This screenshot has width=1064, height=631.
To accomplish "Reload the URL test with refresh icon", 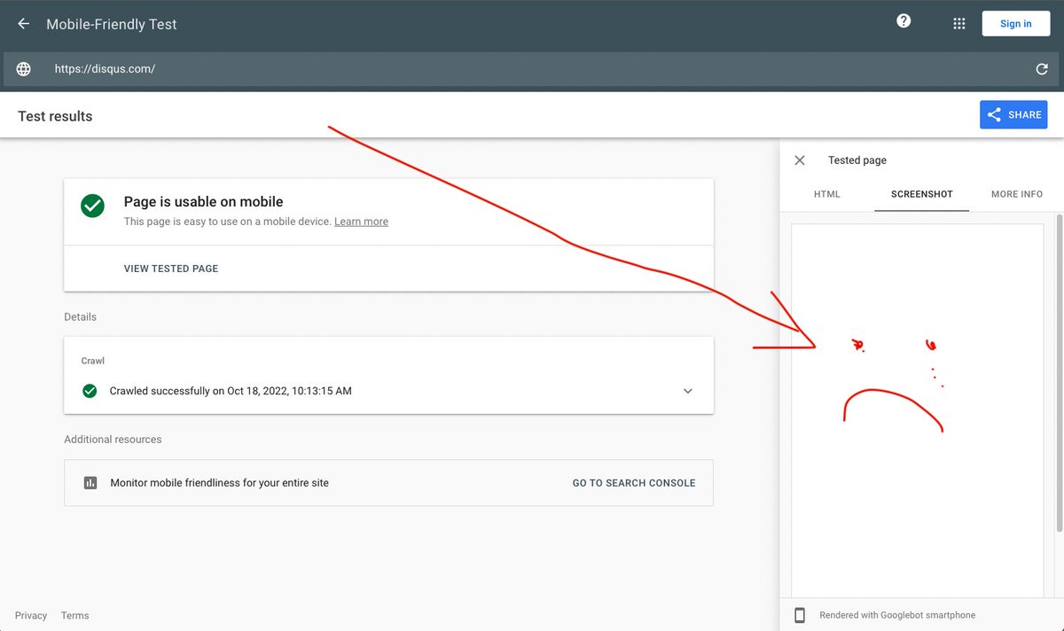I will click(x=1042, y=69).
